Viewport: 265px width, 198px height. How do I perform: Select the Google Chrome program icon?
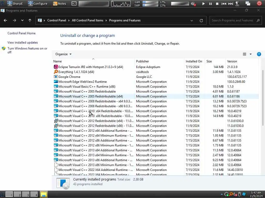pyautogui.click(x=56, y=77)
